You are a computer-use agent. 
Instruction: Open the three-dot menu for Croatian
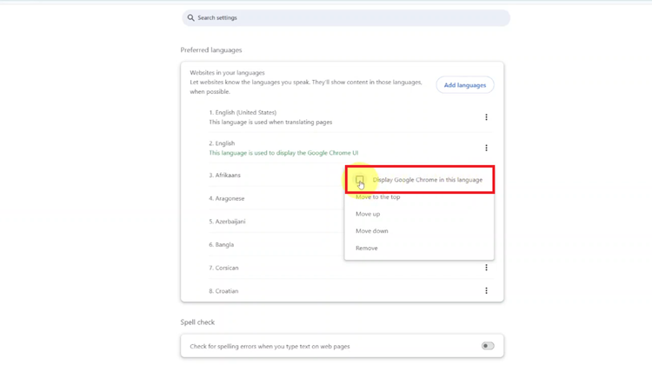coord(486,291)
